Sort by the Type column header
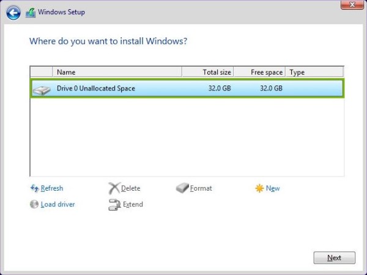367x275 pixels. [x=314, y=72]
